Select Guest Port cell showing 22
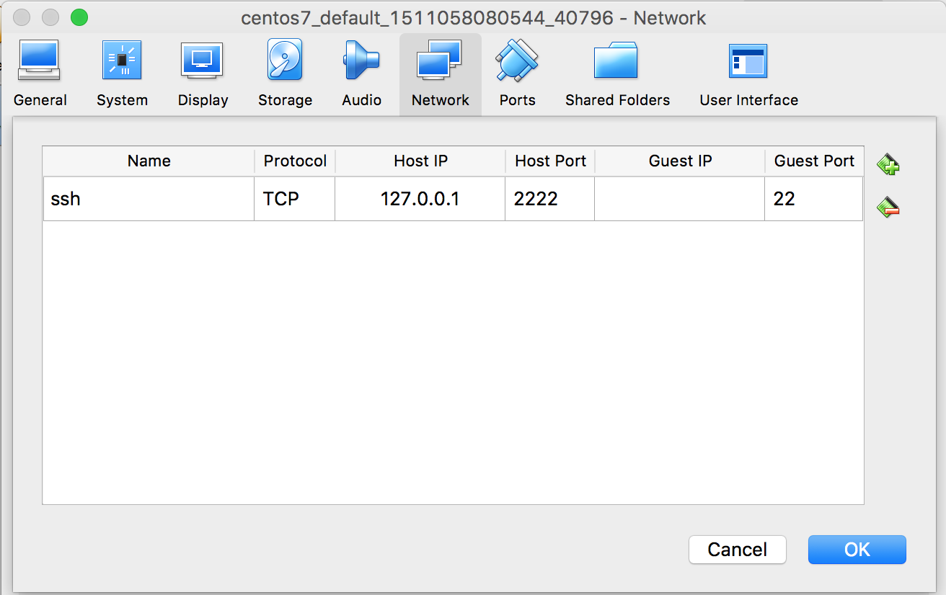The image size is (946, 595). coord(813,199)
